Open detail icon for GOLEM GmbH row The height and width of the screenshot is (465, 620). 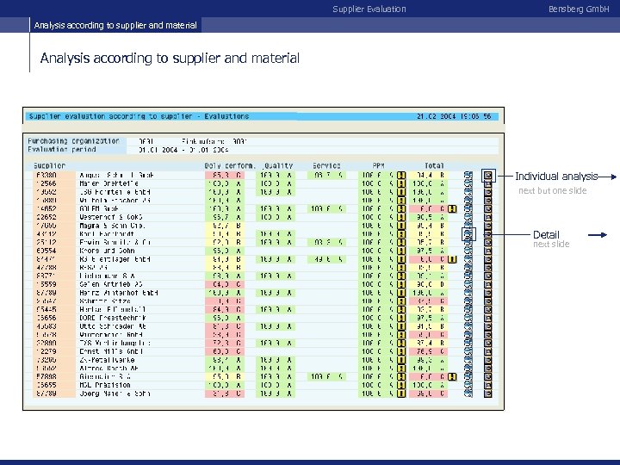468,208
